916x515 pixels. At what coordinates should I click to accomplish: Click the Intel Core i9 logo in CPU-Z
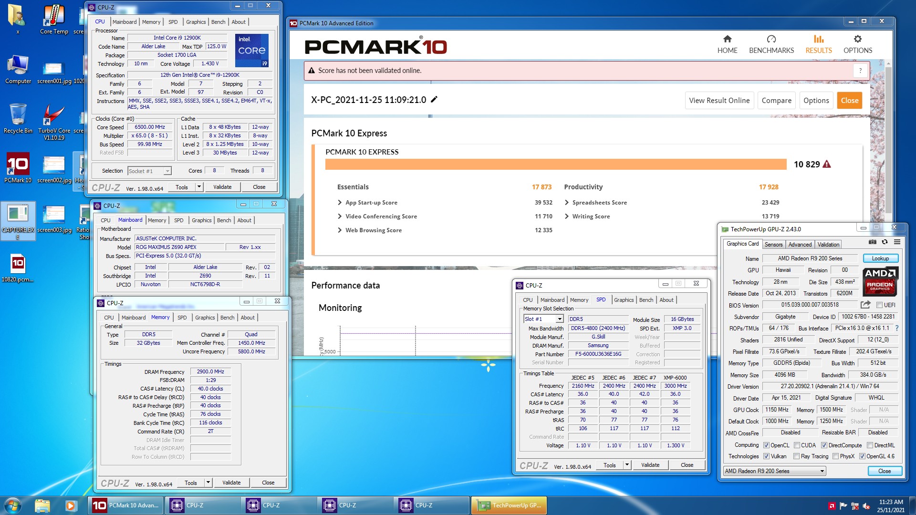(x=252, y=50)
